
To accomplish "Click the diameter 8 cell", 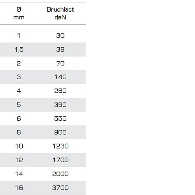I will [x=19, y=132].
